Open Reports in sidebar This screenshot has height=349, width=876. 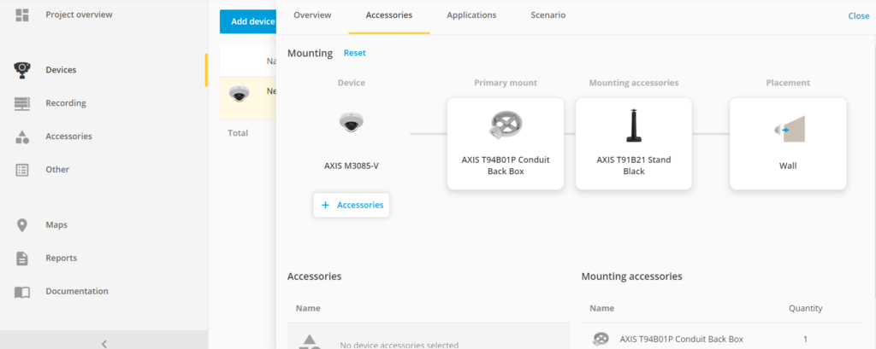point(62,259)
